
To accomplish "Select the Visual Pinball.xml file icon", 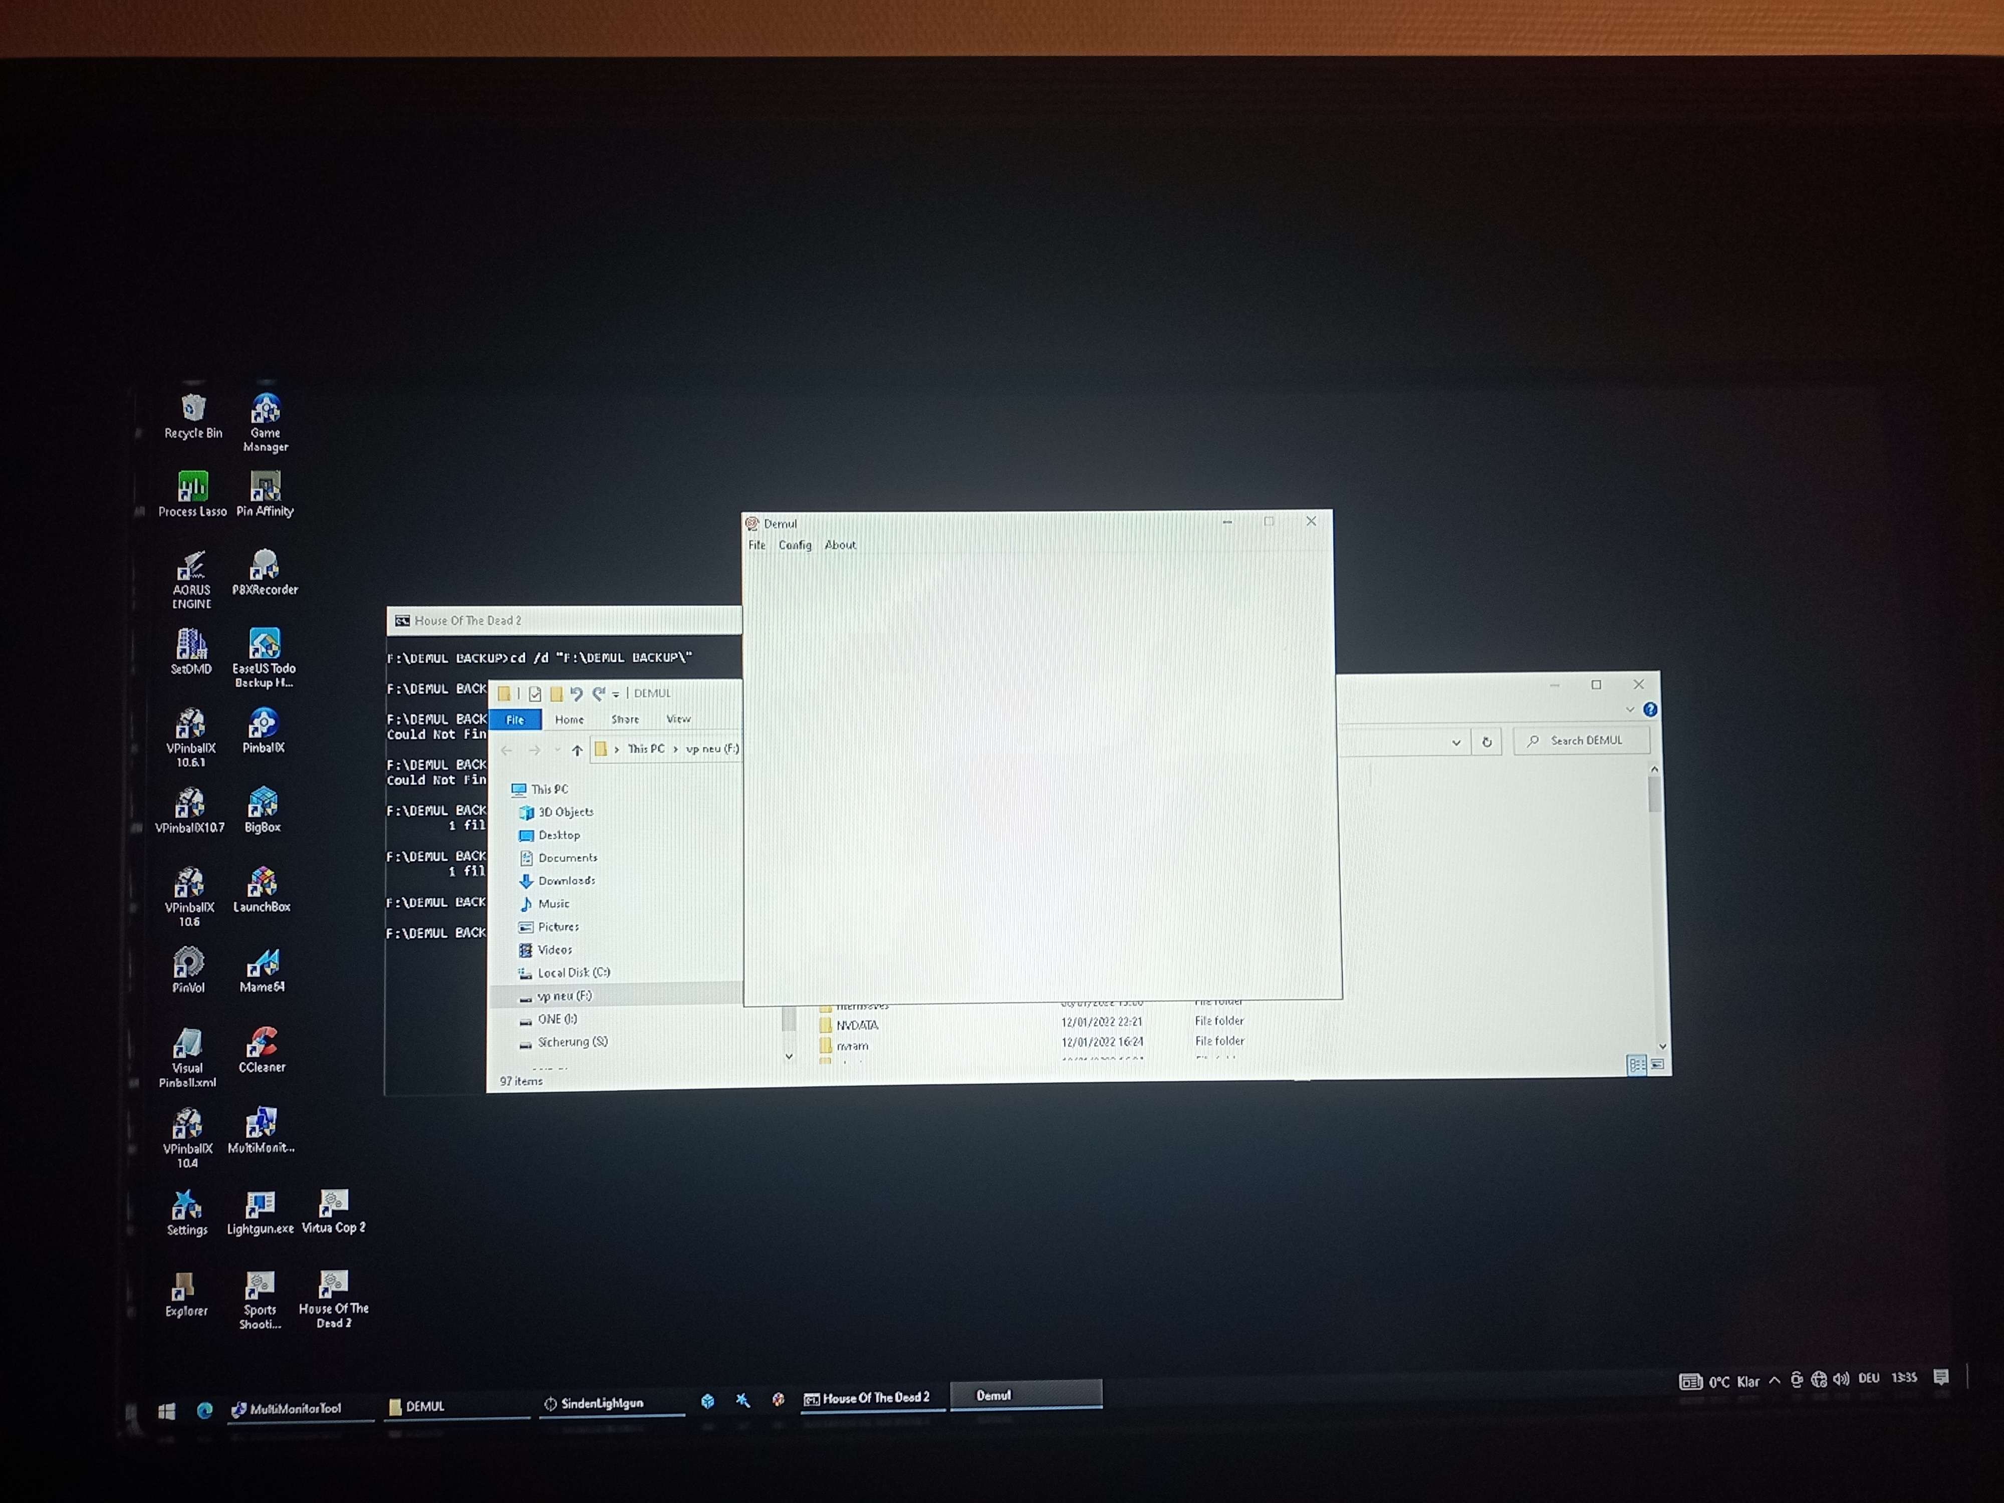I will click(187, 1058).
